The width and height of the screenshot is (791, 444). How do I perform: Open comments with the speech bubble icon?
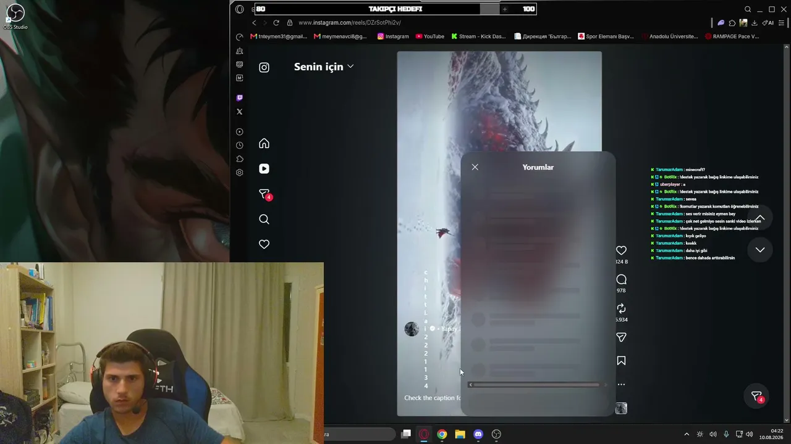click(x=621, y=279)
